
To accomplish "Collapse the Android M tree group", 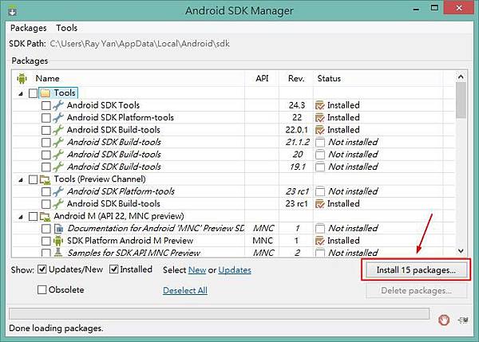I will pos(21,217).
